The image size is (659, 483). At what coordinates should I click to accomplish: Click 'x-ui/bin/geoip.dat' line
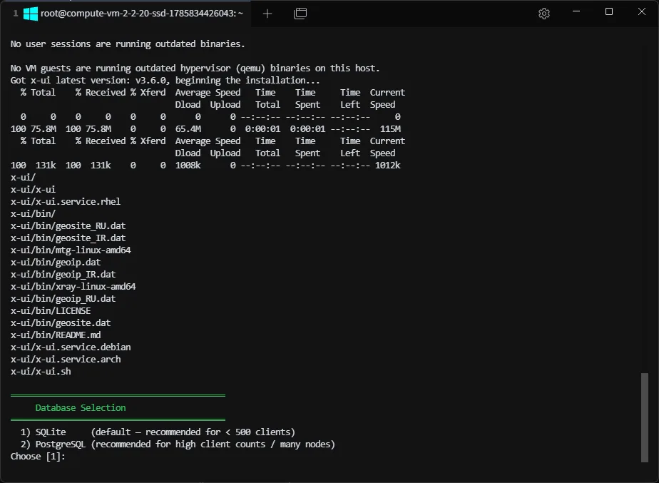[x=56, y=263]
